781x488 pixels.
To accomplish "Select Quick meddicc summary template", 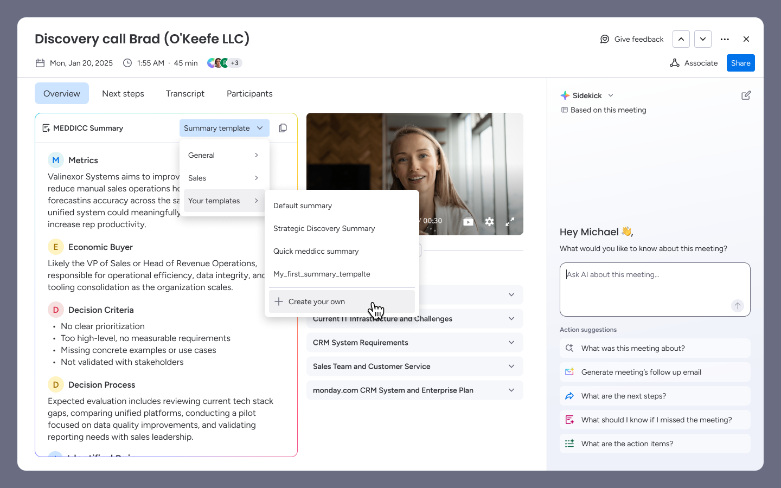I will (x=342, y=251).
